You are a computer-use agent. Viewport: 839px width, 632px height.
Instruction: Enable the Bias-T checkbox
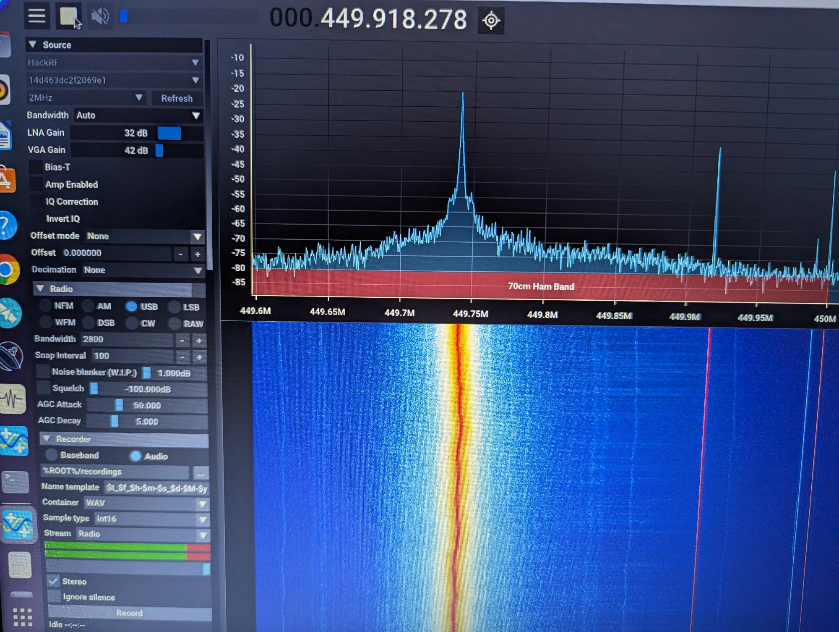[36, 167]
